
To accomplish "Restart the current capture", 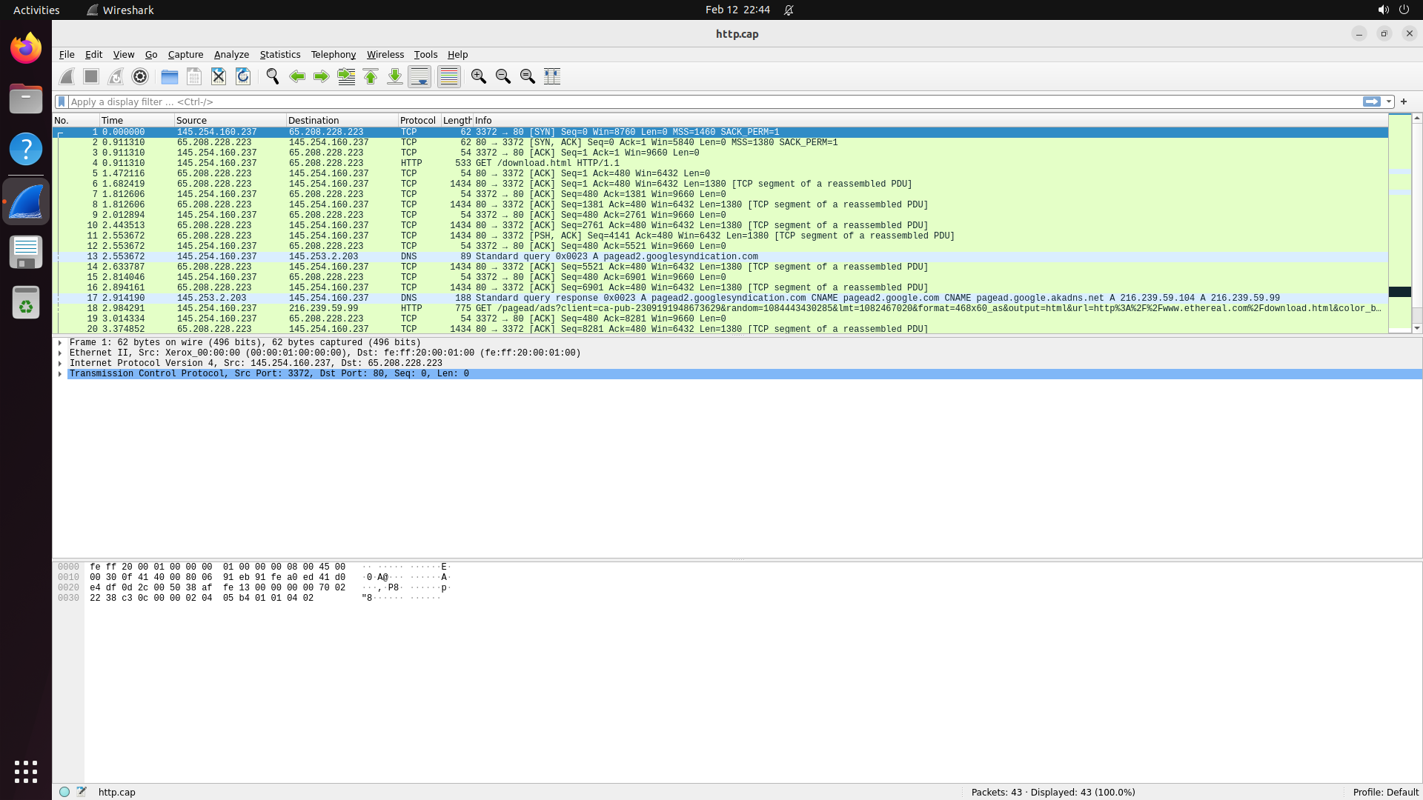I will (115, 76).
